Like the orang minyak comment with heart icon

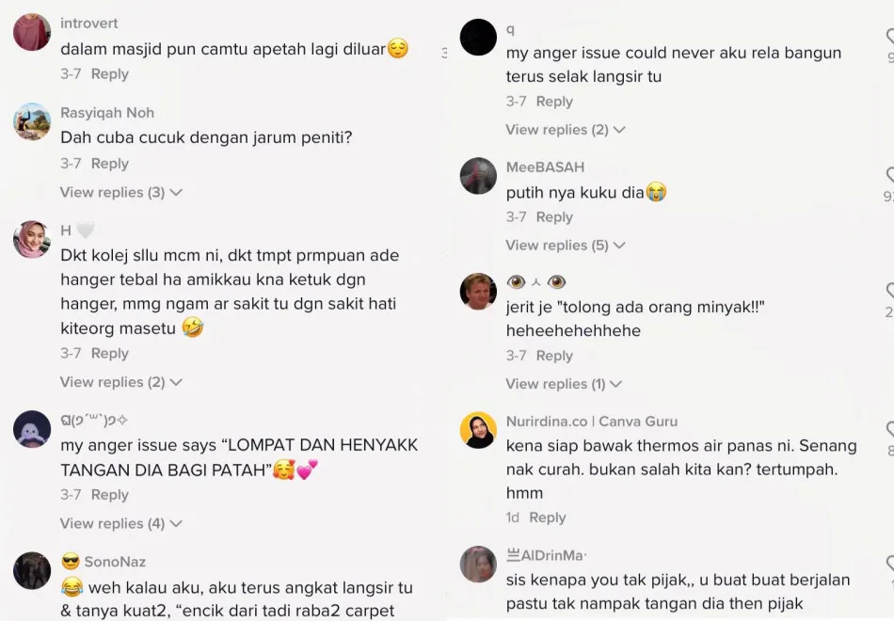click(889, 291)
